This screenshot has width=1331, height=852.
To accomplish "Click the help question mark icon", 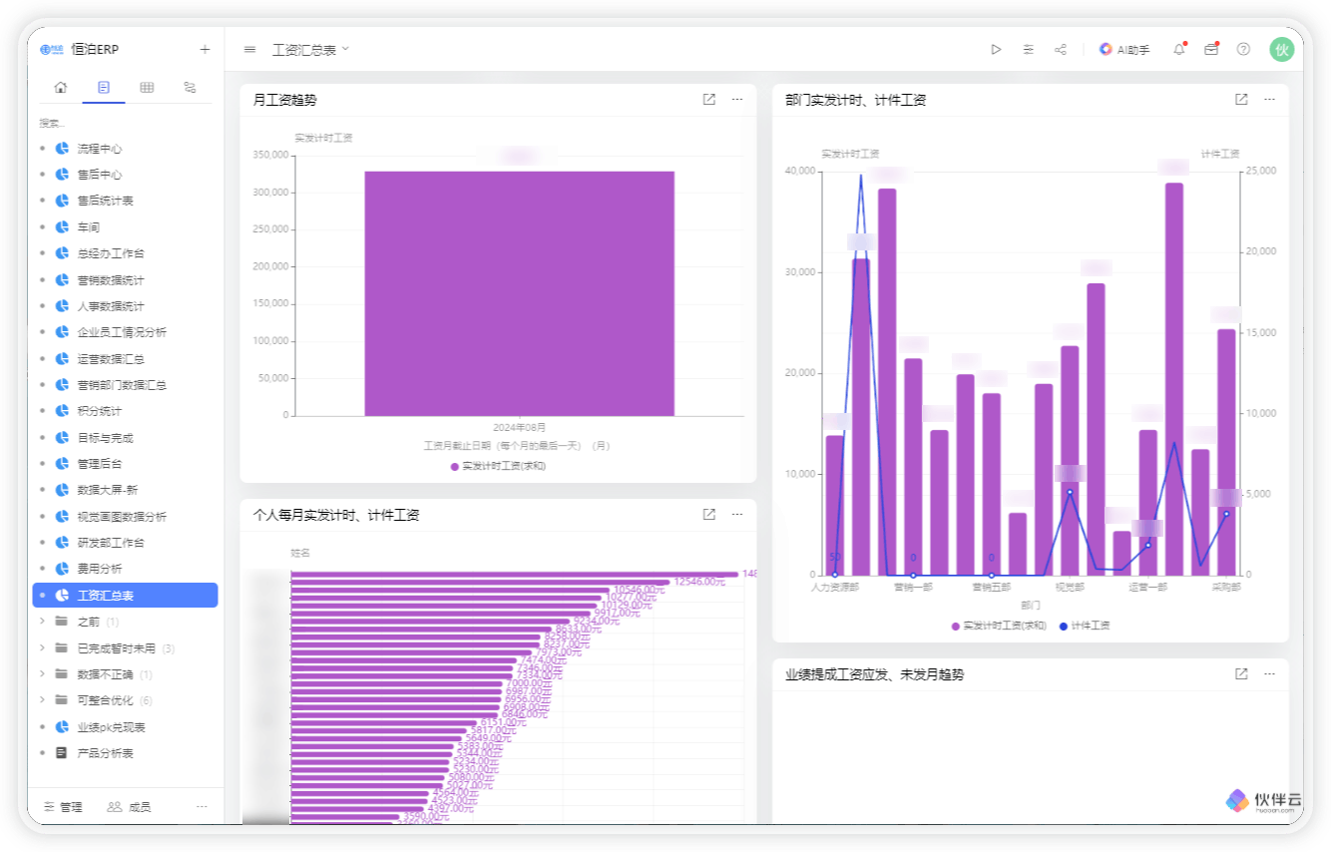I will (x=1243, y=49).
